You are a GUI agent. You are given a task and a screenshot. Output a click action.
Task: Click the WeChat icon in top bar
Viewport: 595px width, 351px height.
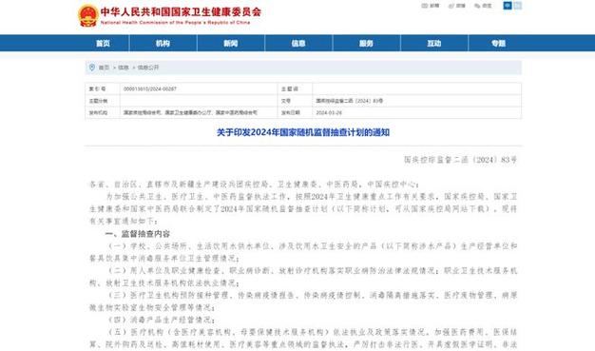(x=477, y=6)
